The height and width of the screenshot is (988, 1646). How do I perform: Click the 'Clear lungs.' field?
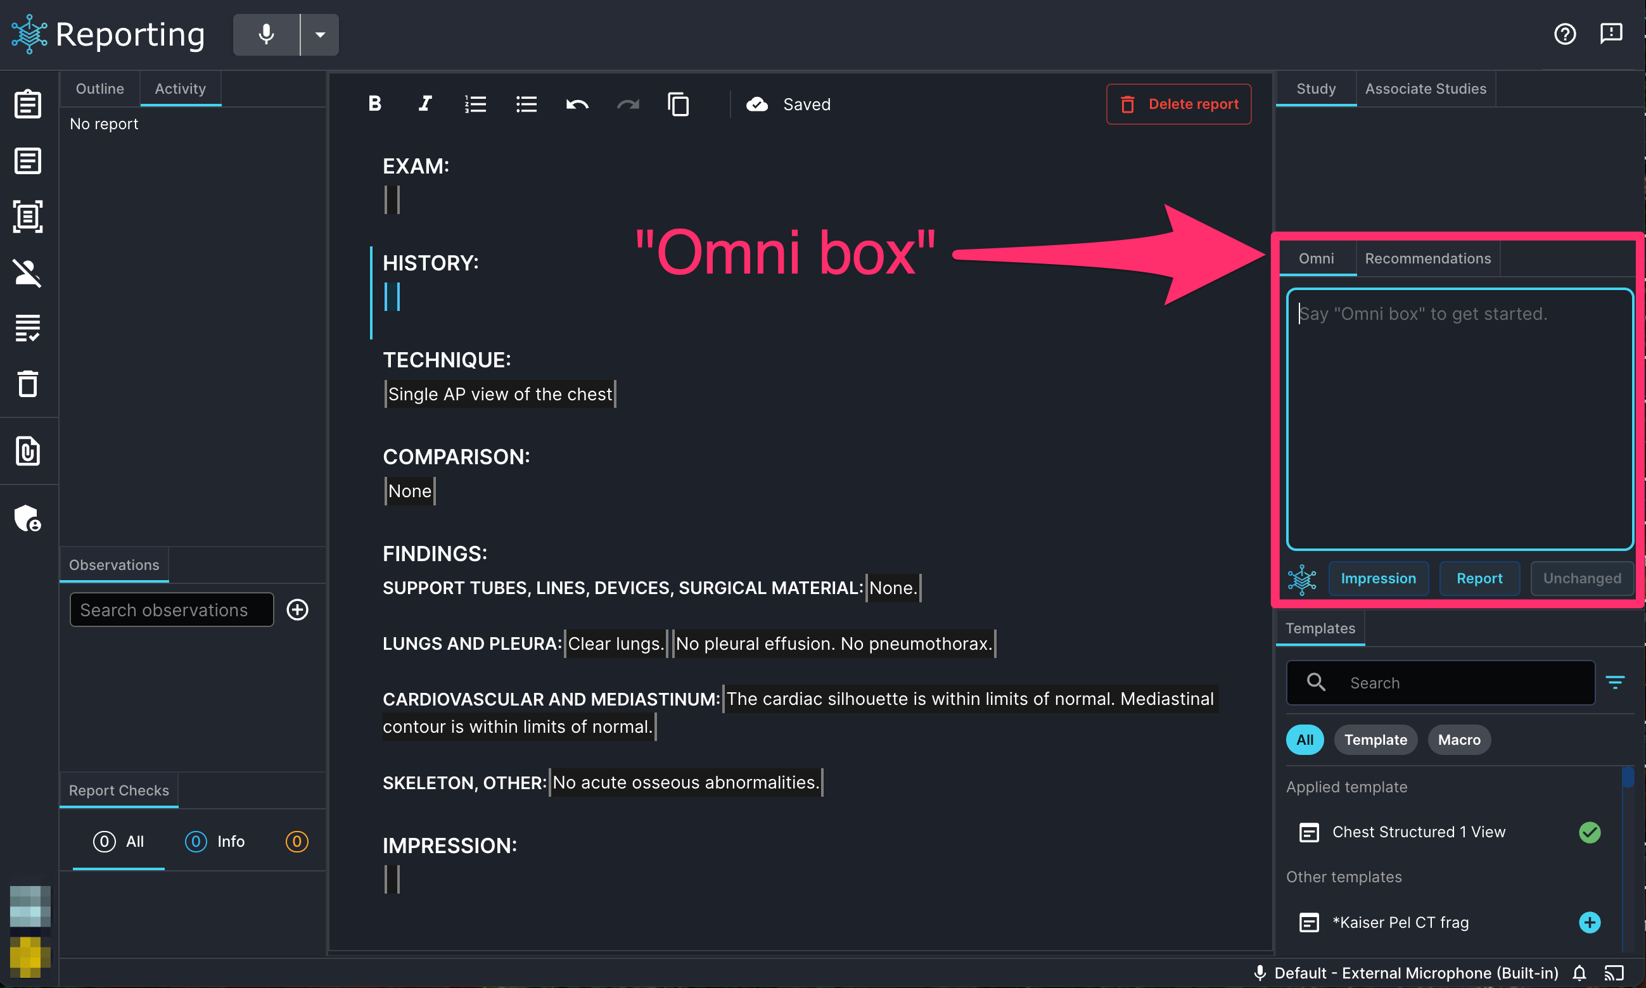[616, 644]
